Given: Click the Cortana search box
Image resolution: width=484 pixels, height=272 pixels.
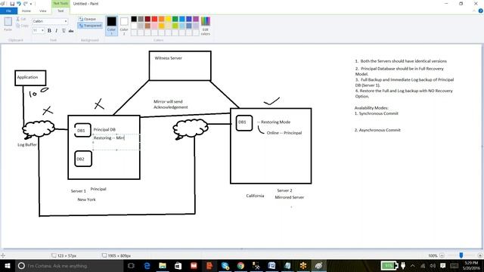Looking at the screenshot, I should coord(69,265).
